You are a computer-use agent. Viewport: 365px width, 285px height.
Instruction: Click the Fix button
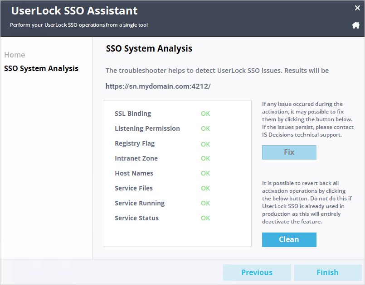click(x=289, y=152)
